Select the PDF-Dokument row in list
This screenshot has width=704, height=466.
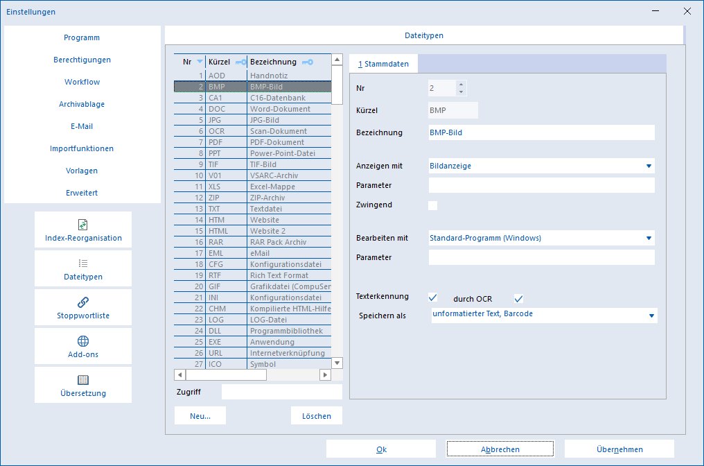point(252,142)
